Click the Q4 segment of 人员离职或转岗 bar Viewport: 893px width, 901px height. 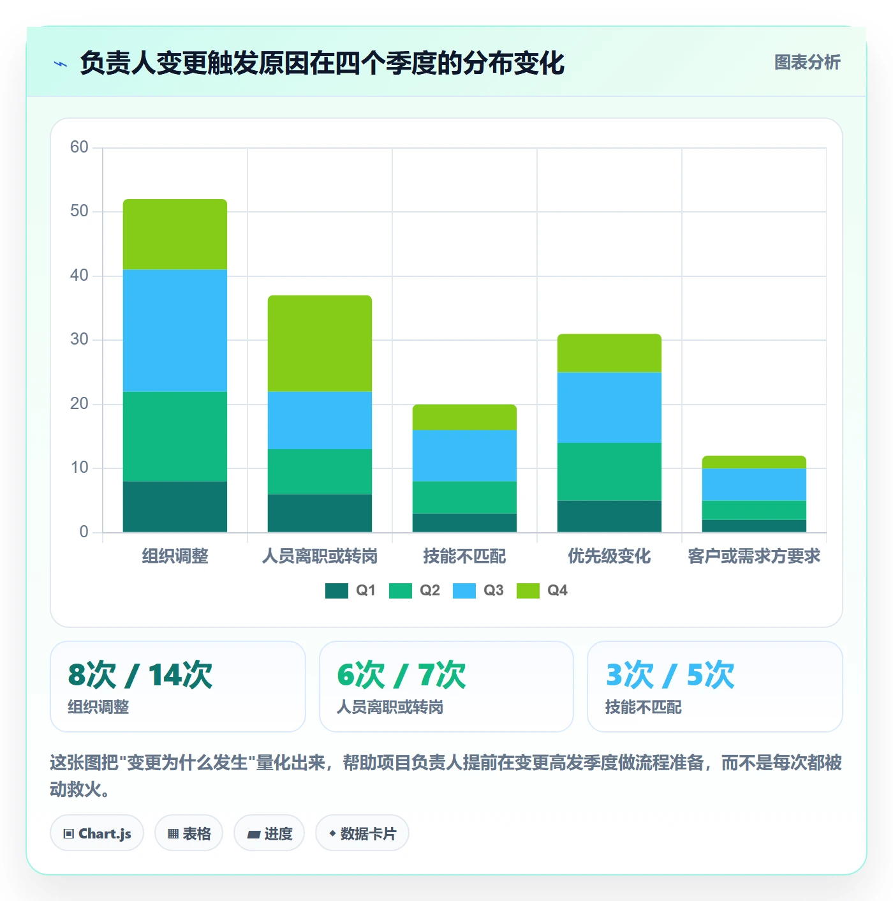[x=320, y=343]
